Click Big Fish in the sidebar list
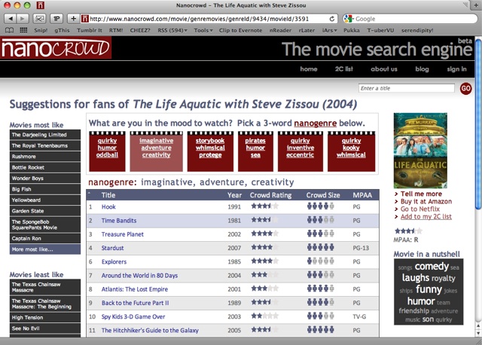 (x=45, y=189)
